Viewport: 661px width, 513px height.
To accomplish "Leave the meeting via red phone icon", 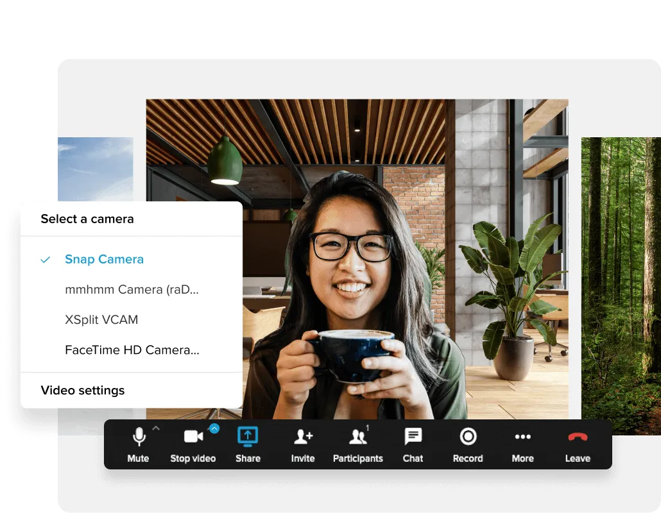I will pos(578,437).
